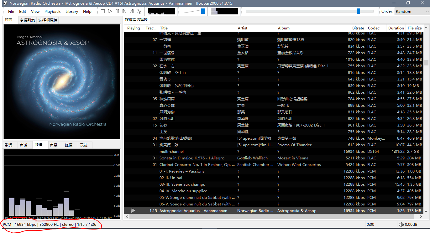Open the Order dropdown set to Random
430x233 pixels.
[x=412, y=11]
